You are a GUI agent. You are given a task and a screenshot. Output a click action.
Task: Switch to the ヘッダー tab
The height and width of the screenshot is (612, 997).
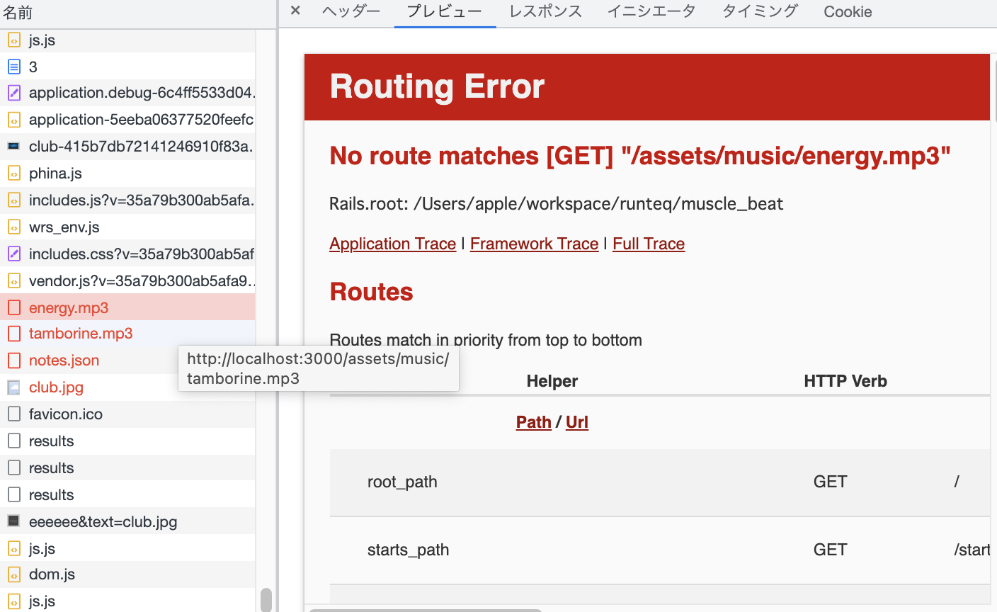351,11
